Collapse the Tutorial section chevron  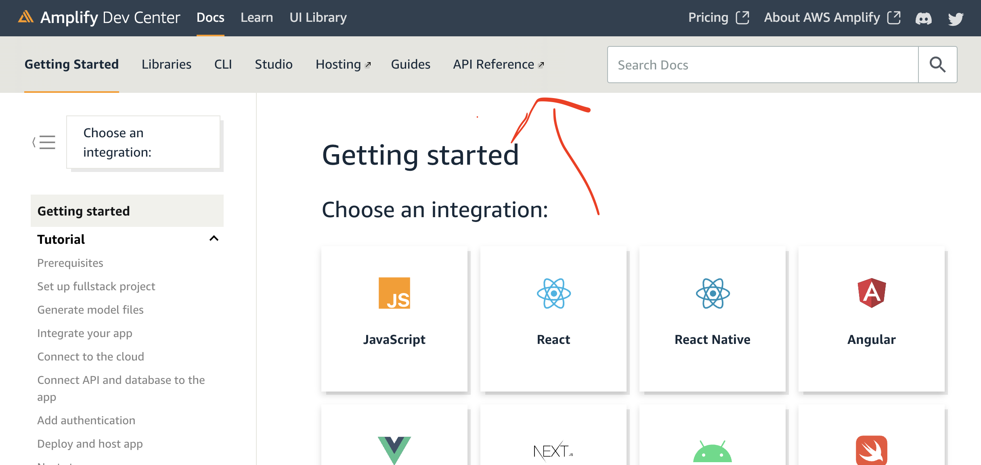coord(214,239)
